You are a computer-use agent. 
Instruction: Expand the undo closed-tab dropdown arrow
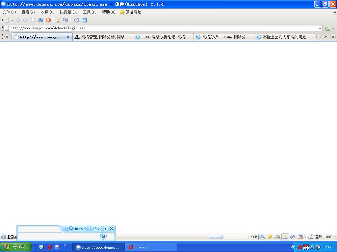[x=70, y=20]
